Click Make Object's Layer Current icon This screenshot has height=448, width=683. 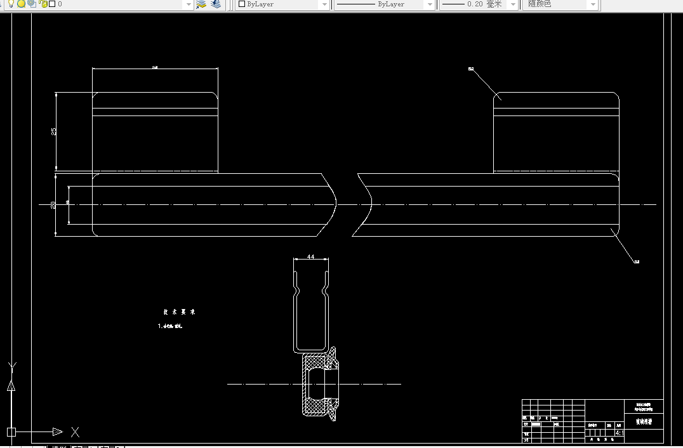coord(201,4)
